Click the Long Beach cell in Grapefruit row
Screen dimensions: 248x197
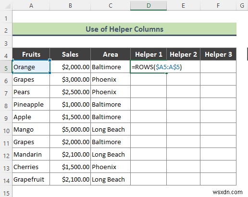pyautogui.click(x=111, y=179)
